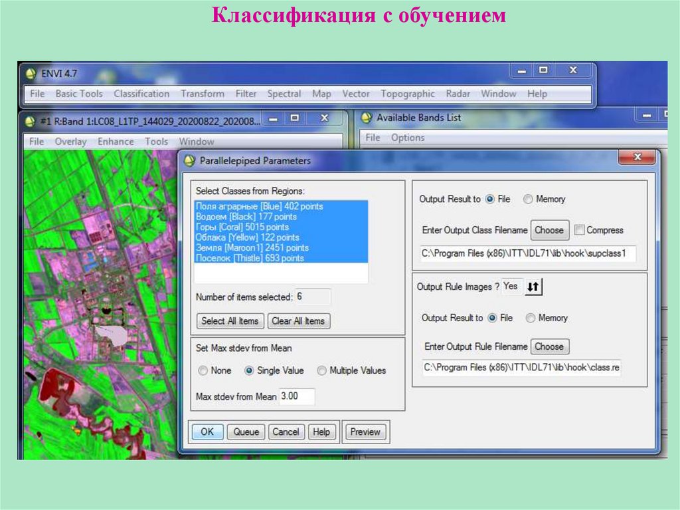Select class 'Поля аграрные [Blue] 402 points'
Screen dimensions: 680x510
point(281,206)
